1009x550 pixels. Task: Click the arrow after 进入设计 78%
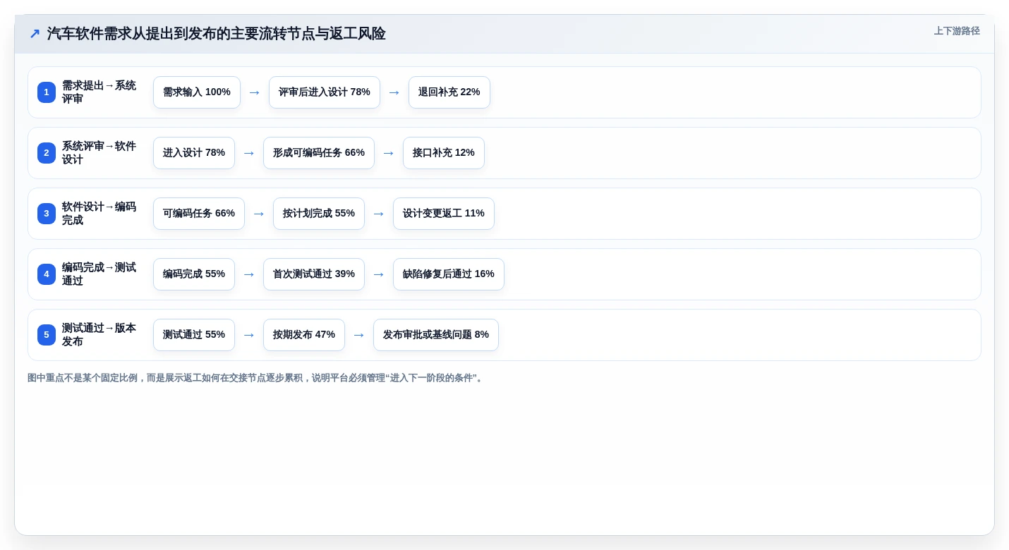coord(249,153)
